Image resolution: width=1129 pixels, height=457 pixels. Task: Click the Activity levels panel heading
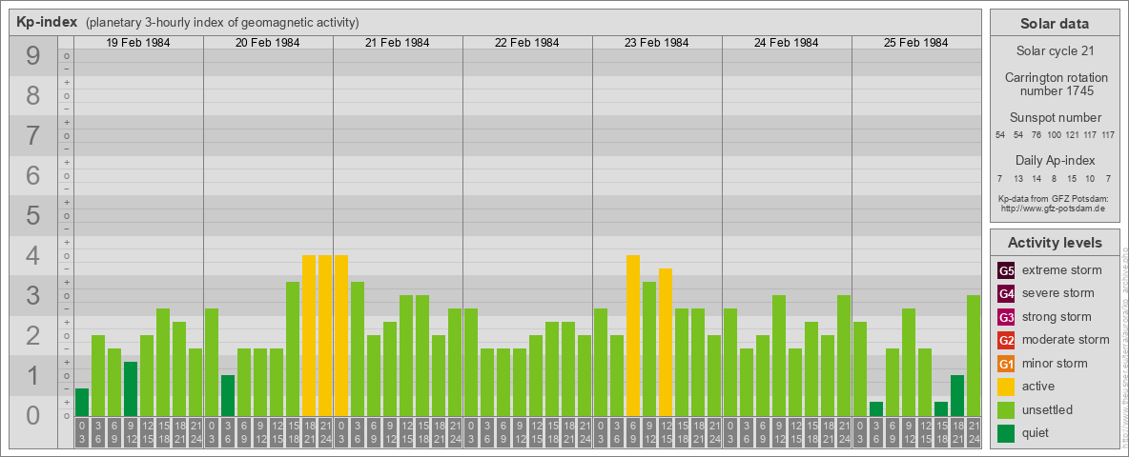click(1055, 243)
